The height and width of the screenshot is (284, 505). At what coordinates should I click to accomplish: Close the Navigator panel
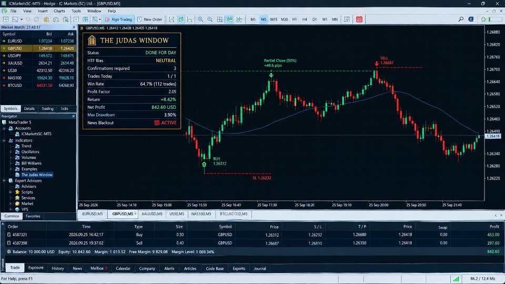74,116
